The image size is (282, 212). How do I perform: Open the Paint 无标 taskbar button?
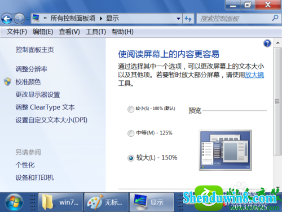[106, 202]
